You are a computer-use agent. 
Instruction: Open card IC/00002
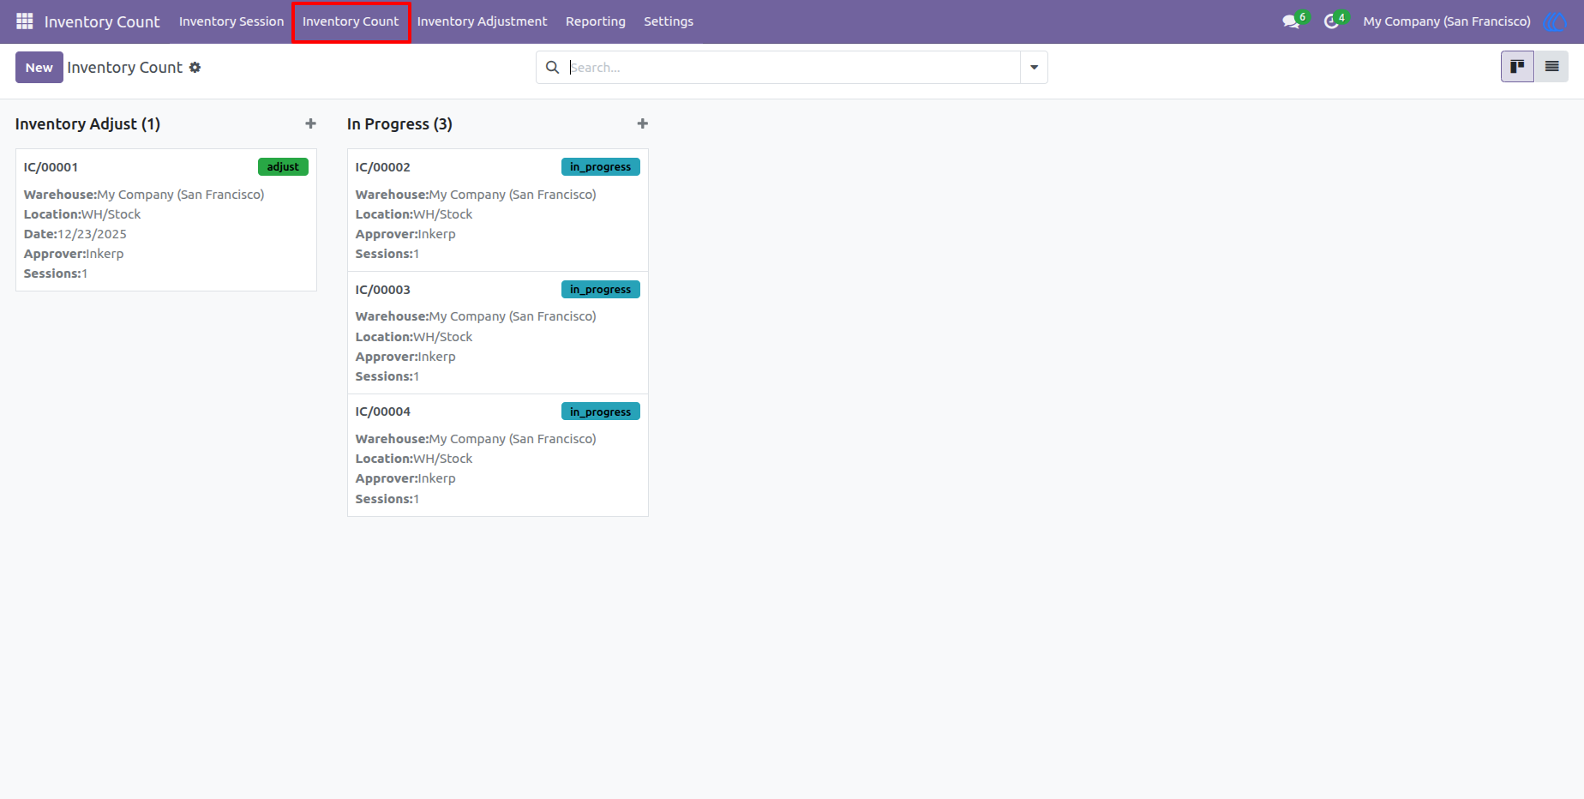tap(498, 210)
